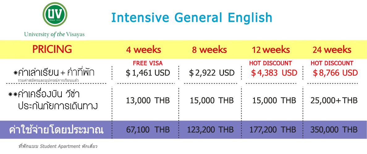The image size is (367, 154).
Task: Click the $1,461 USD price
Action: (x=148, y=73)
